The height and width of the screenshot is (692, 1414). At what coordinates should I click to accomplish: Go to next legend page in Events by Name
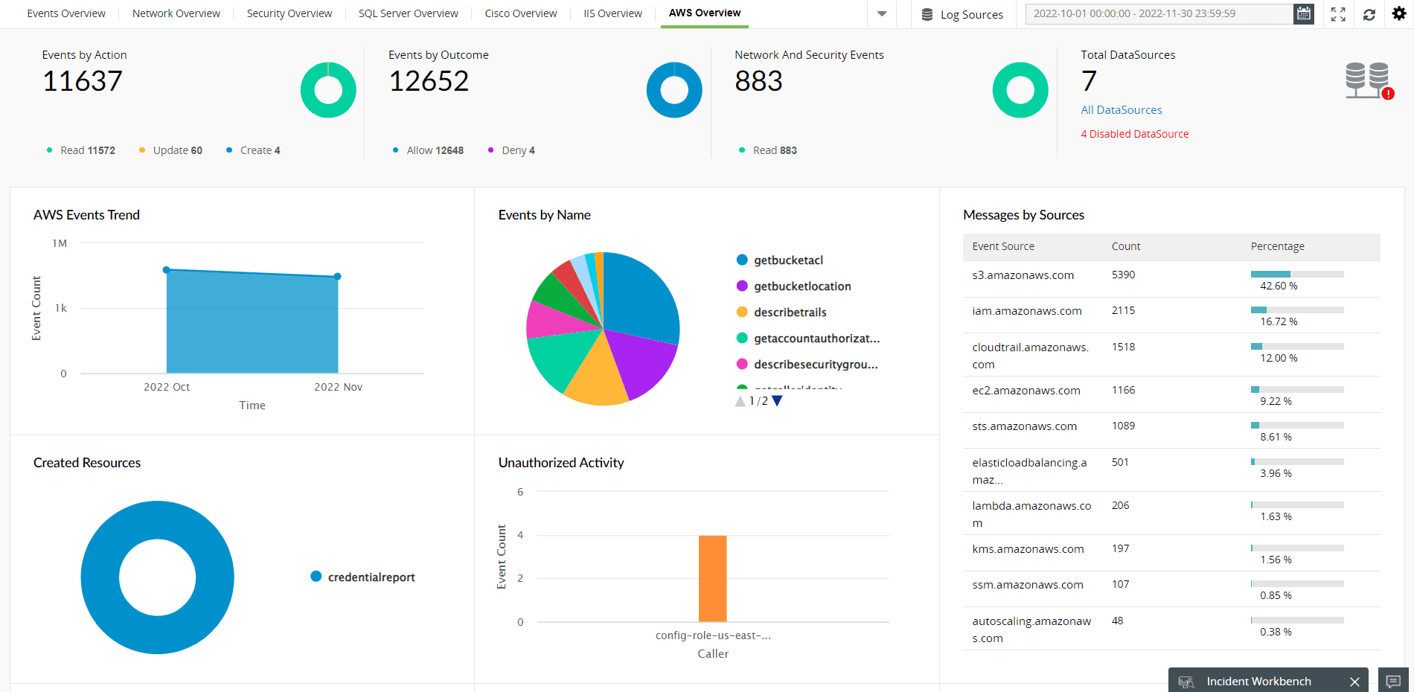tap(777, 400)
